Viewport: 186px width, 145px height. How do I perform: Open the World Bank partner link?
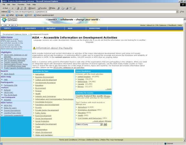click(x=10, y=95)
